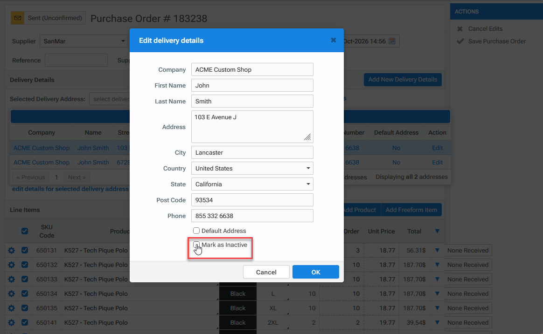This screenshot has width=543, height=334.
Task: Click the Next page button
Action: (x=77, y=177)
